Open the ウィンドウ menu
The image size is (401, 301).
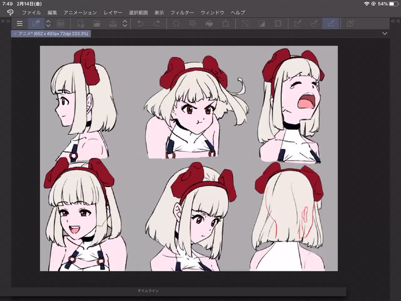212,12
